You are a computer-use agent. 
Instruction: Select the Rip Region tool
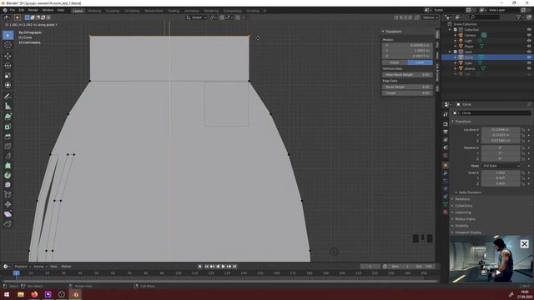tap(8, 224)
